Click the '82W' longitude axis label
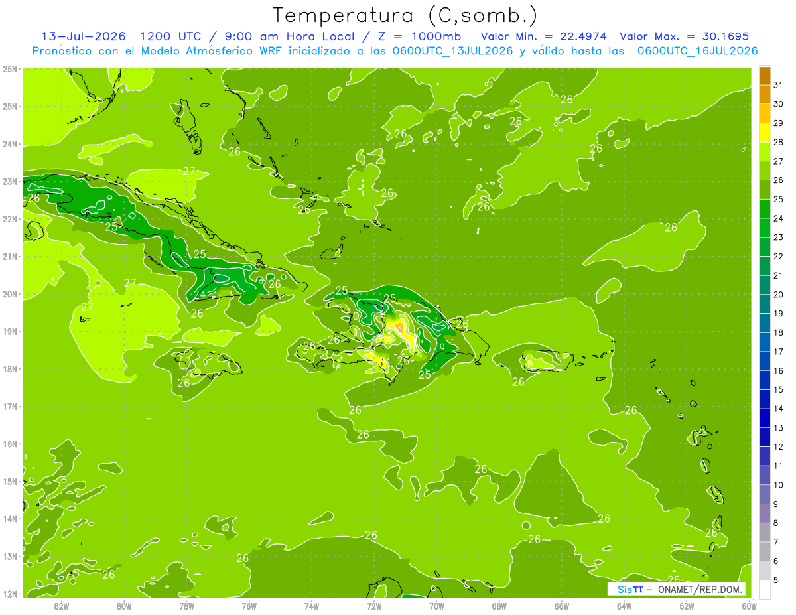796x615 pixels. click(62, 606)
